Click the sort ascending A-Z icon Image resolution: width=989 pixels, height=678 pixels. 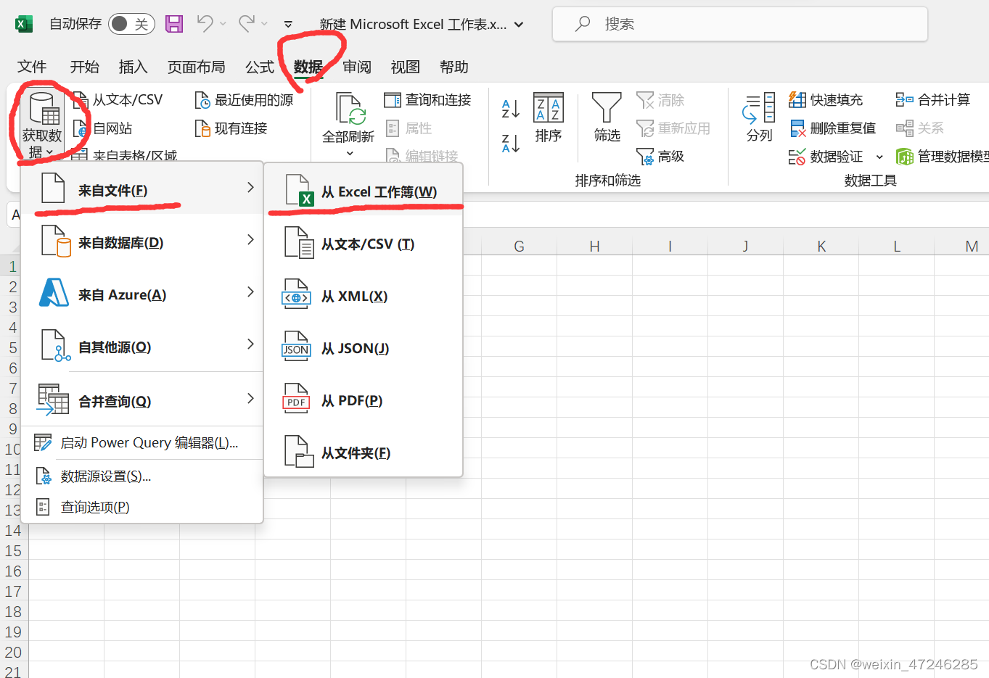pos(511,109)
